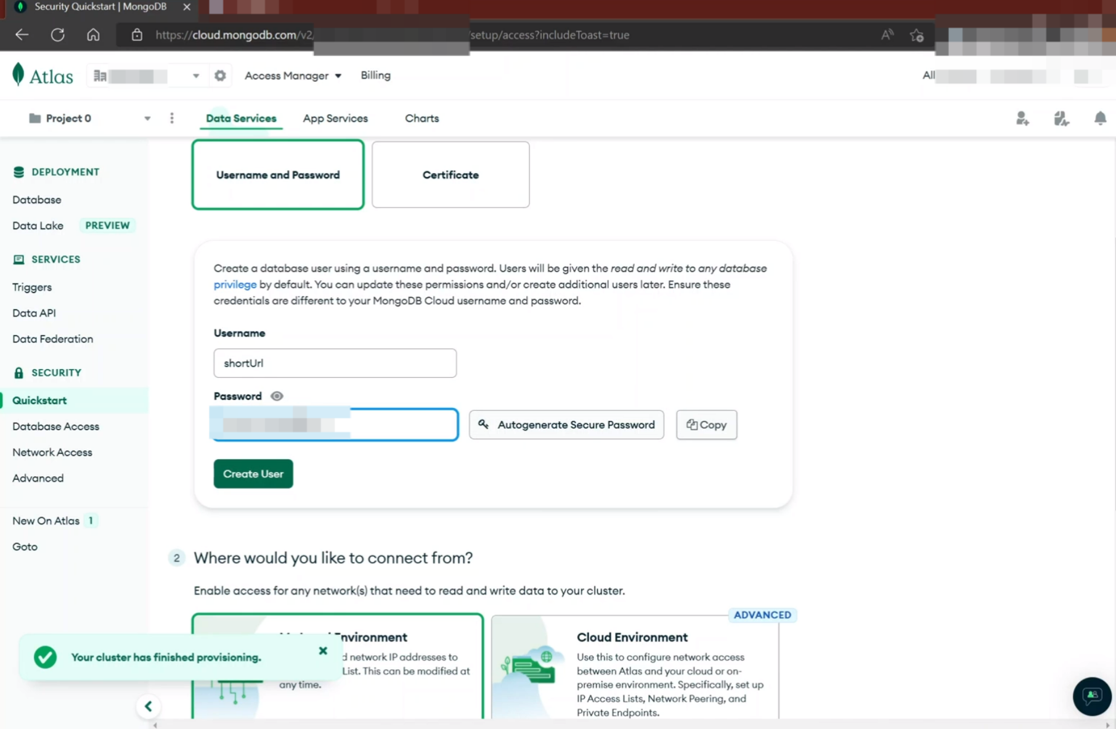
Task: Open Database in the sidebar
Action: (37, 200)
